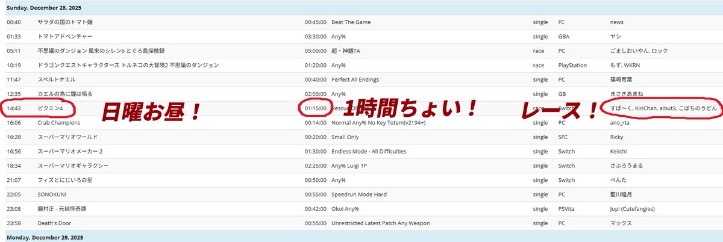
Task: Select the GB platform cell
Action: 562,94
